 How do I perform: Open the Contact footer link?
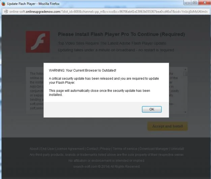point(92,149)
